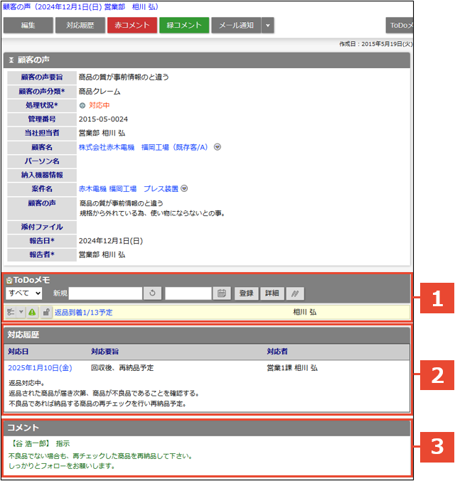Open the calendar picker icon
The height and width of the screenshot is (481, 455).
pyautogui.click(x=222, y=293)
